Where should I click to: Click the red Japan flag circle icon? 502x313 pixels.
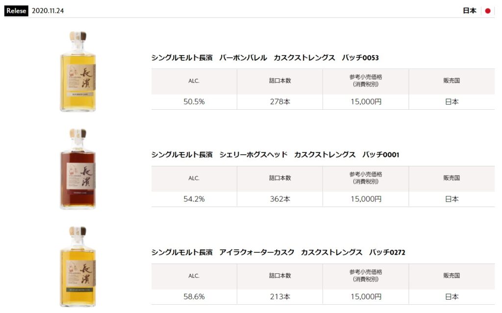[x=488, y=11]
